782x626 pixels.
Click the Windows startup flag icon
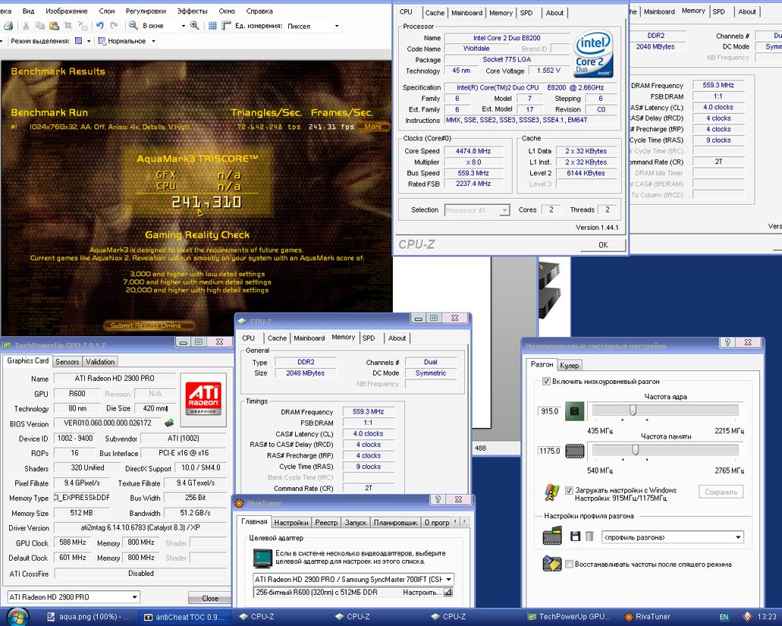[x=552, y=492]
